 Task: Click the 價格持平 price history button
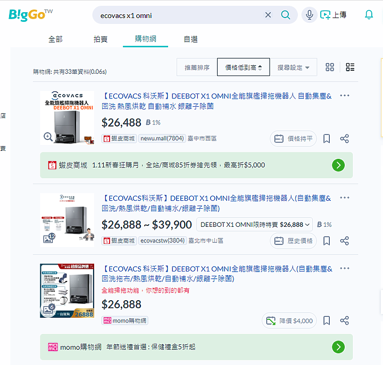293,139
